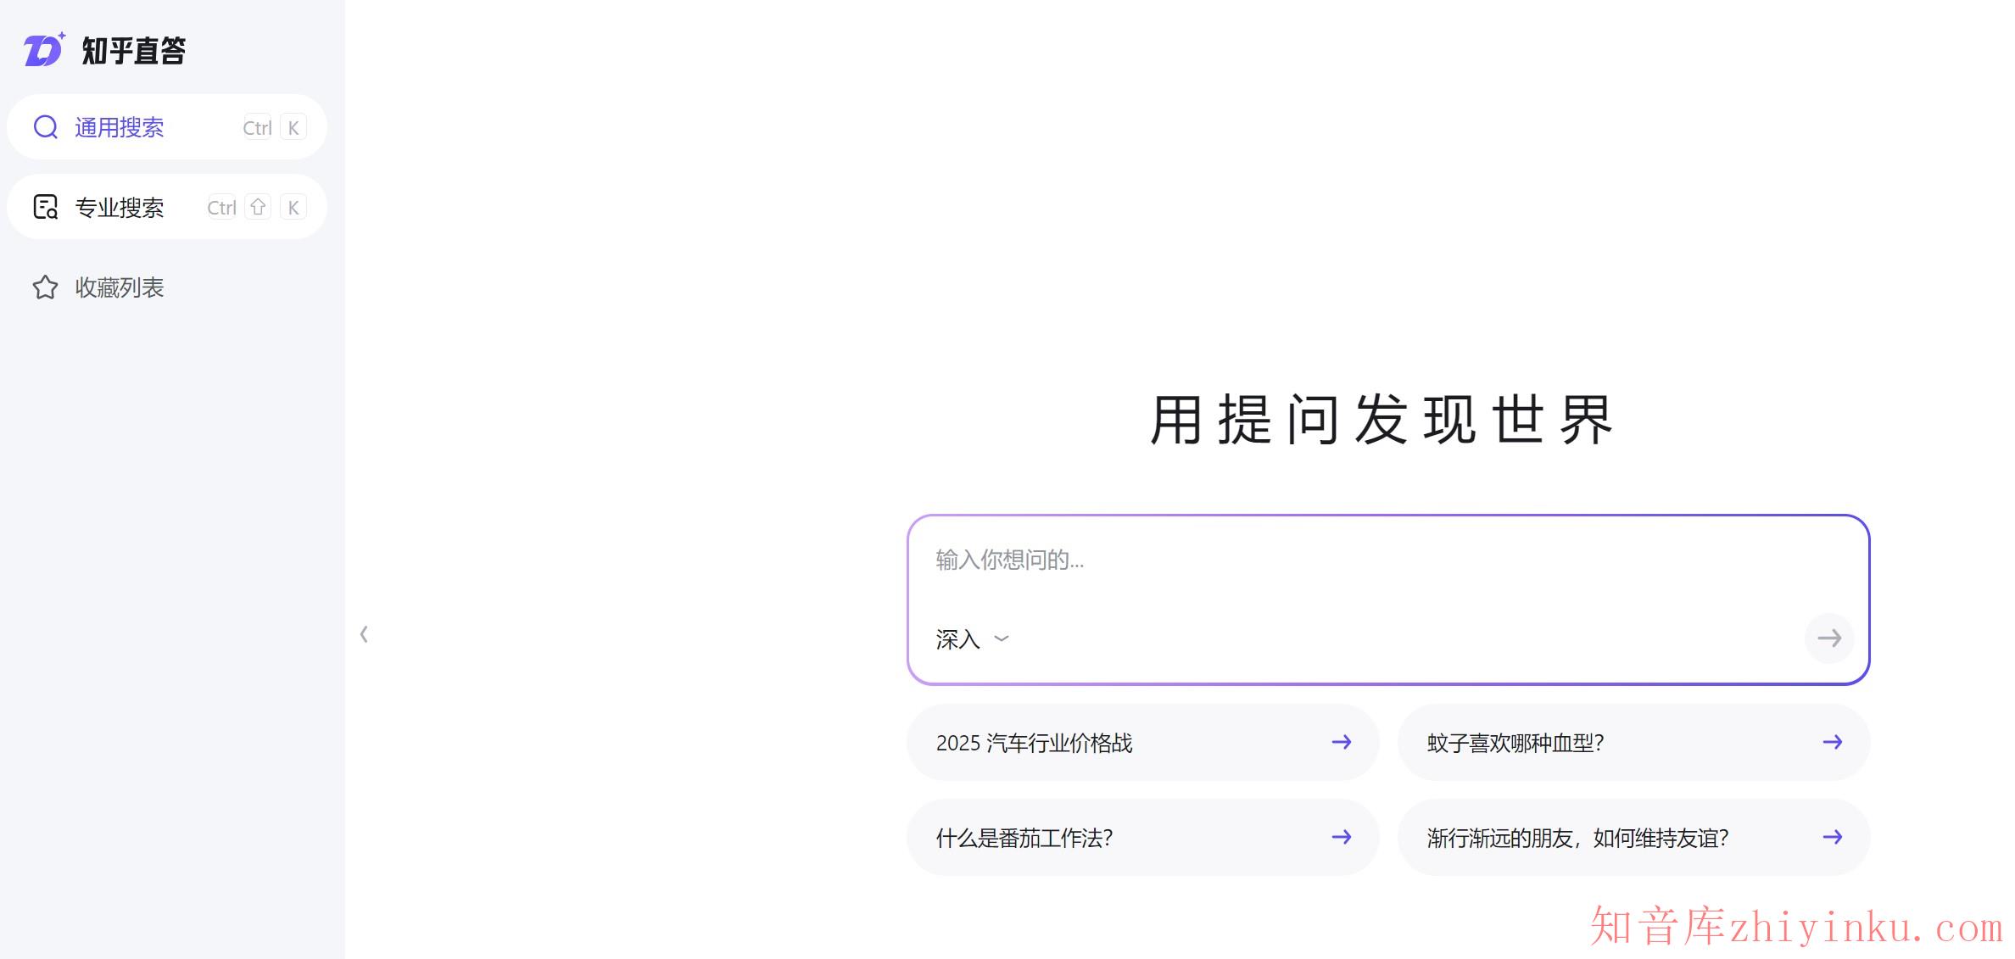Open the 蚊子喜欢哪种血型 question

pyautogui.click(x=1515, y=742)
